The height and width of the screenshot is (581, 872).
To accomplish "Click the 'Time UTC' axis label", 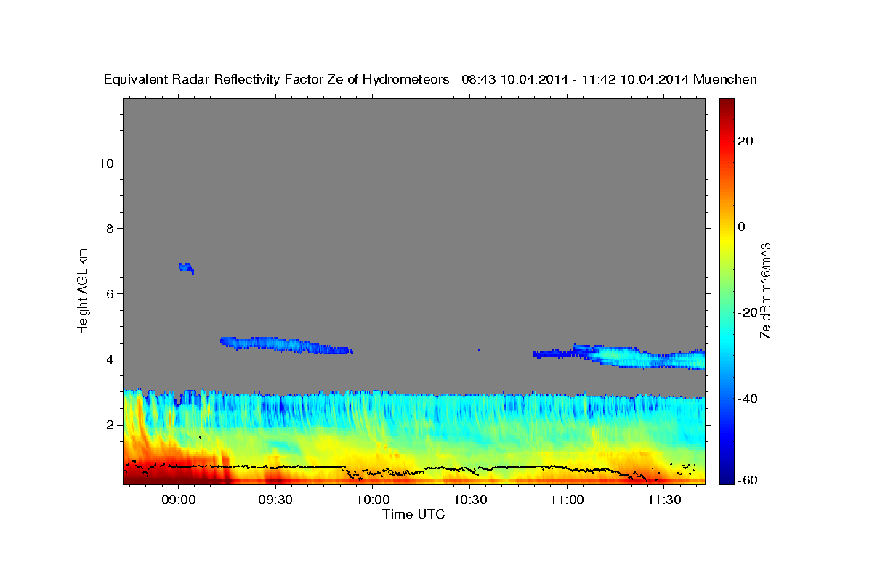I will pyautogui.click(x=413, y=514).
